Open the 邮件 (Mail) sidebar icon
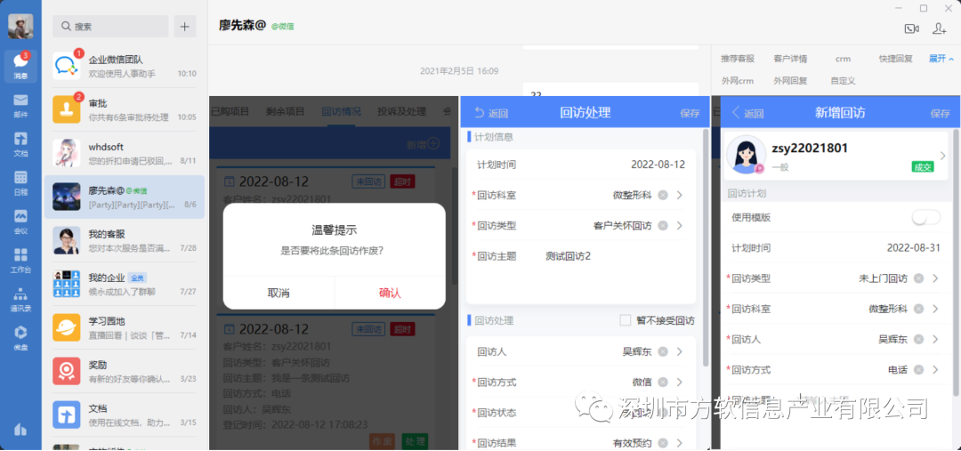The width and height of the screenshot is (961, 451). click(x=20, y=104)
